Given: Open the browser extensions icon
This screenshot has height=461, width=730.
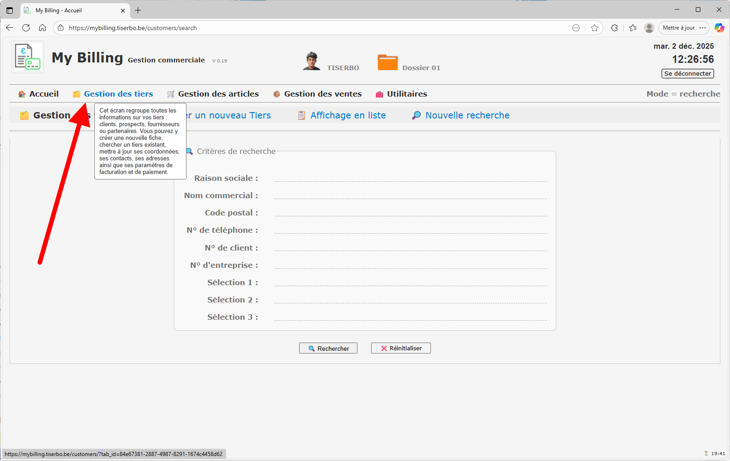Looking at the screenshot, I should point(614,28).
